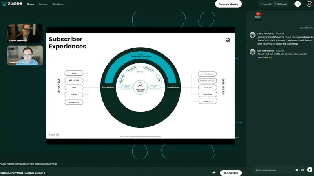Click 'Ended: Zuora Product Roadmap Session 2' text
The height and width of the screenshot is (176, 314).
(22, 173)
